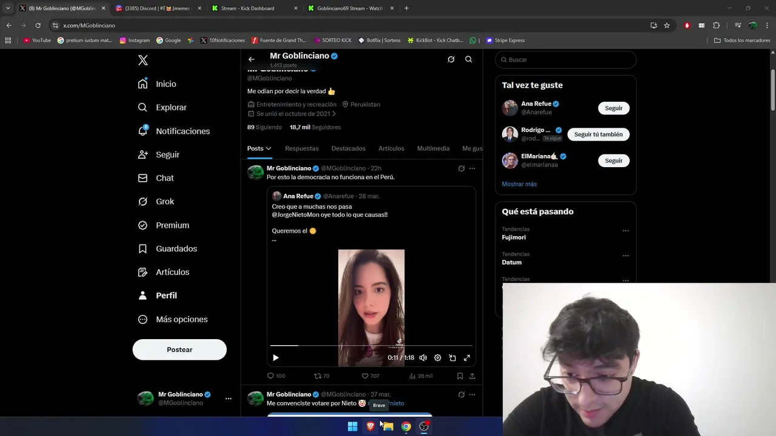The height and width of the screenshot is (436, 776).
Task: Open account menu dots beside Mr Goblinciano
Action: [x=229, y=398]
